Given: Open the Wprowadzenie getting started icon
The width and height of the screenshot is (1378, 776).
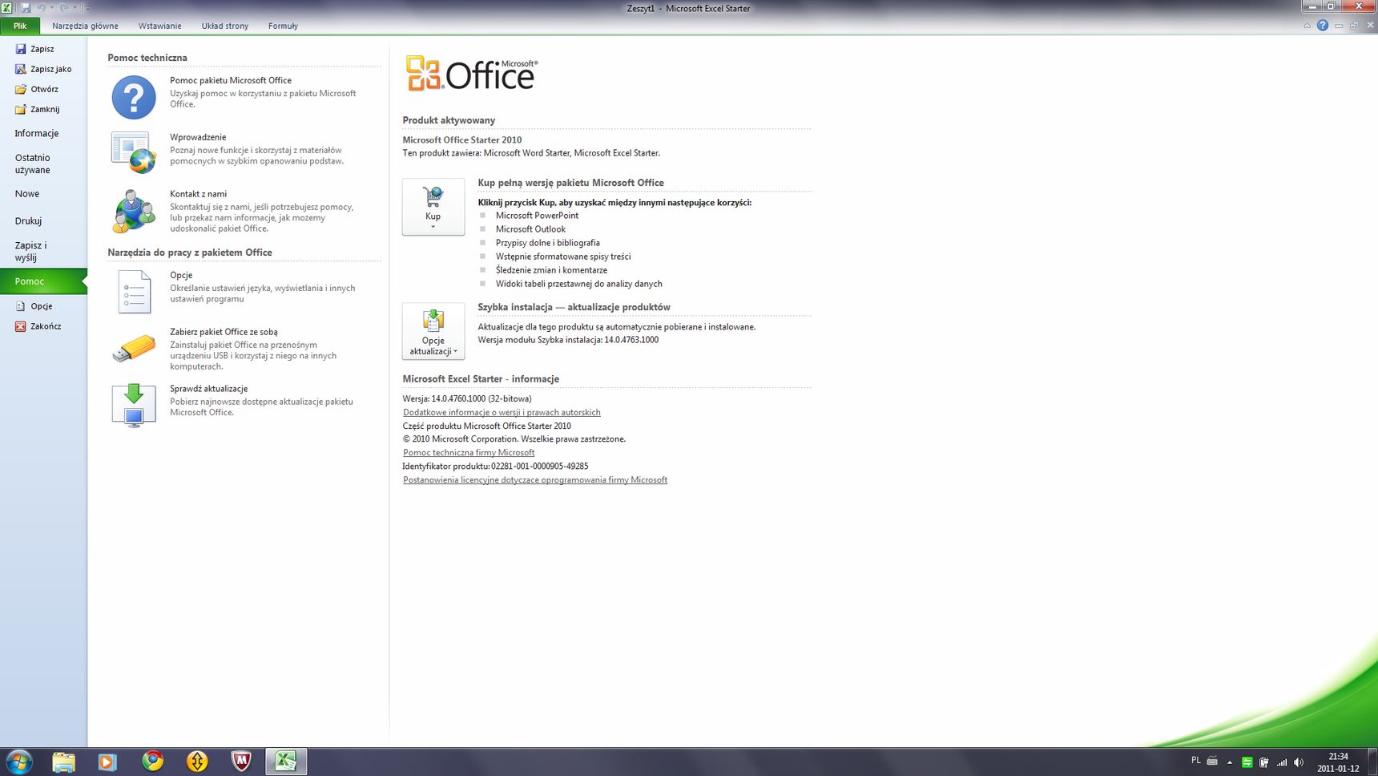Looking at the screenshot, I should [x=134, y=153].
